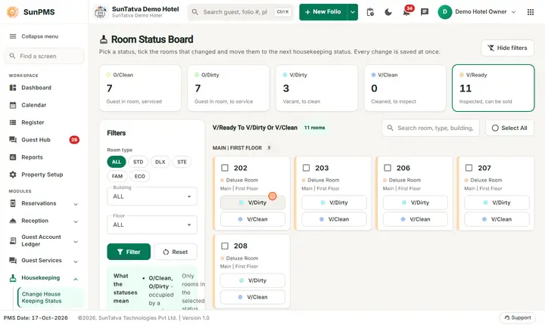This screenshot has height=325, width=545.
Task: Toggle the Select All option
Action: coord(509,128)
